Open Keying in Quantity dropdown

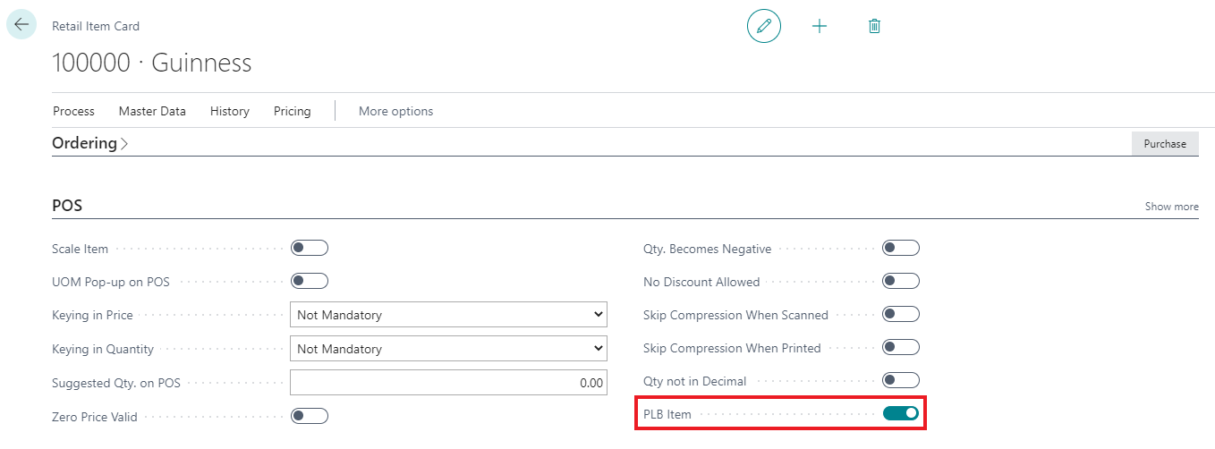448,349
